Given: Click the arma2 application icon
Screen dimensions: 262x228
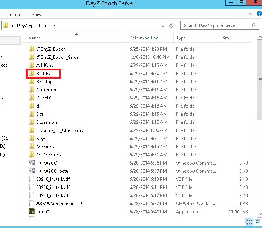Looking at the screenshot, I should click(x=31, y=211).
